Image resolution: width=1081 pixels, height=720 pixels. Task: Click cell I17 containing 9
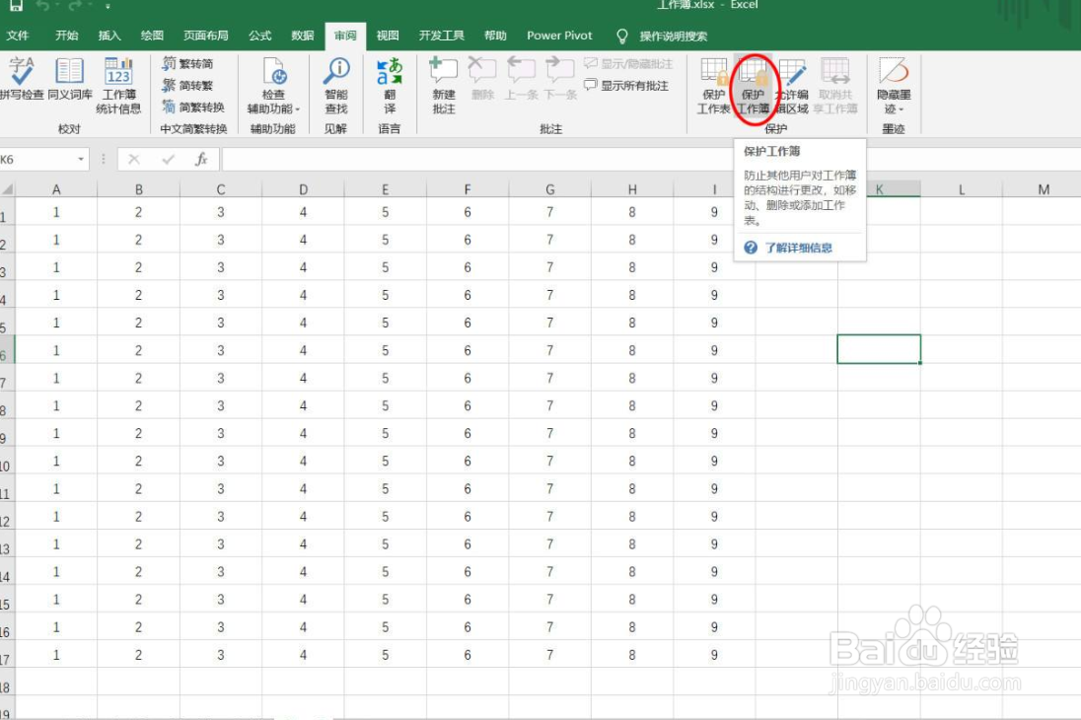(x=714, y=655)
